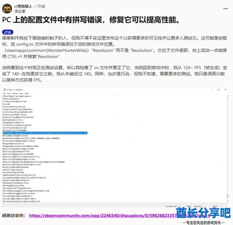Minimize the Notepad window
233x225 pixels.
coord(212,90)
